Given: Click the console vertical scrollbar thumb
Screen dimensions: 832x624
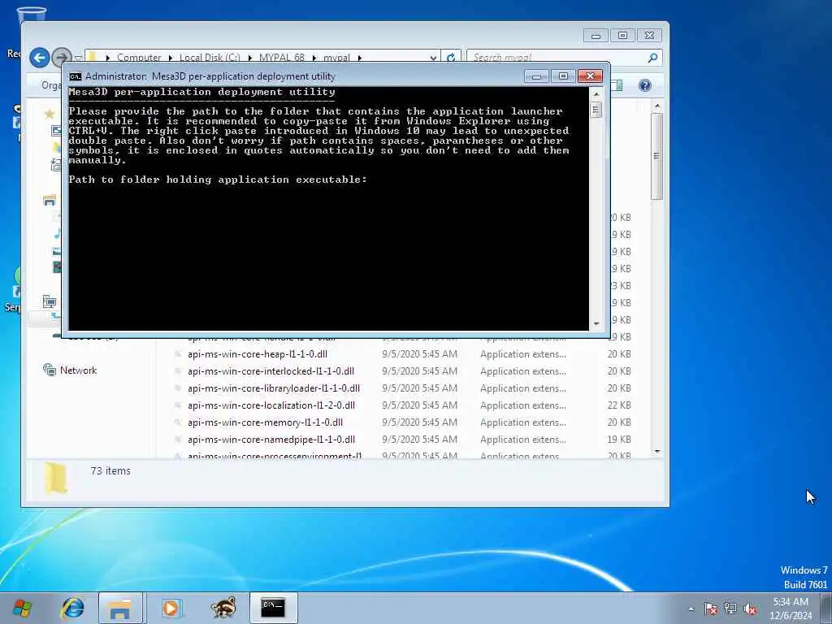Looking at the screenshot, I should pyautogui.click(x=596, y=110).
